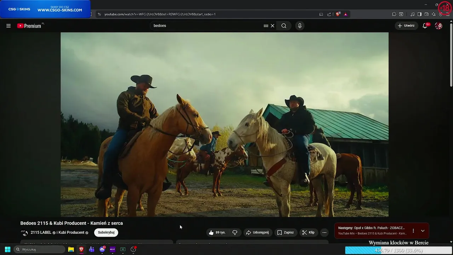Expand the Następny playlist panel chevron

pyautogui.click(x=423, y=231)
